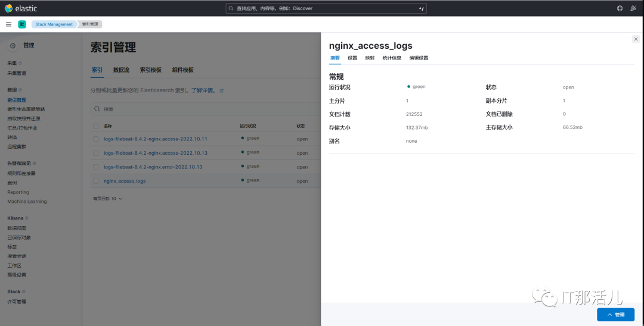
Task: Click the info icon next to 告警和洞见
Action: pos(34,164)
